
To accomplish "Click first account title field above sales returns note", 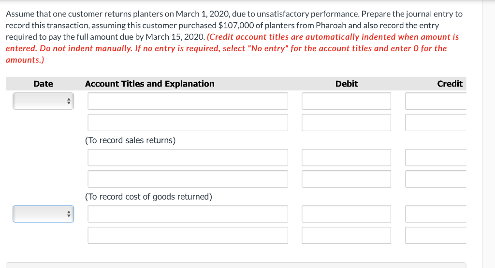I will (x=188, y=101).
